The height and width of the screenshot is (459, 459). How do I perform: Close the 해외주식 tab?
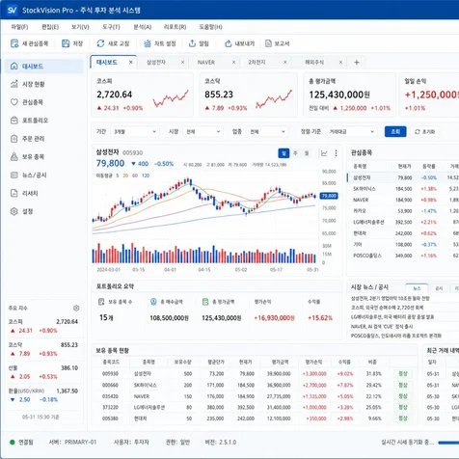click(340, 62)
